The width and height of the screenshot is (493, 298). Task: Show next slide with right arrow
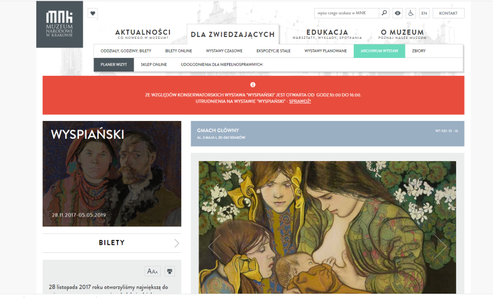(441, 246)
